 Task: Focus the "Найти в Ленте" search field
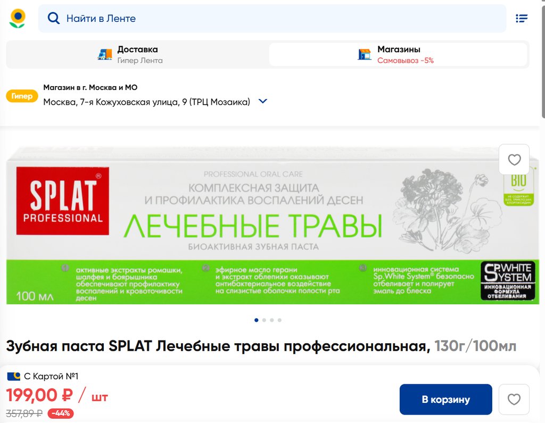(x=272, y=19)
